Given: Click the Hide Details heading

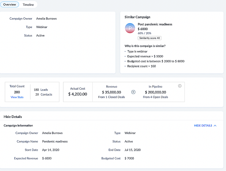Looking at the screenshot, I should tap(13, 117).
